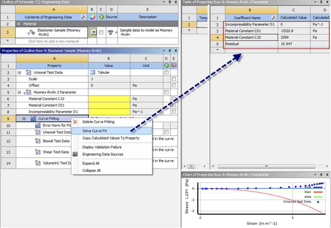This screenshot has width=331, height=228.
Task: Toggle the checkbox in Elastomer Sample row column C
Action: pos(101,32)
